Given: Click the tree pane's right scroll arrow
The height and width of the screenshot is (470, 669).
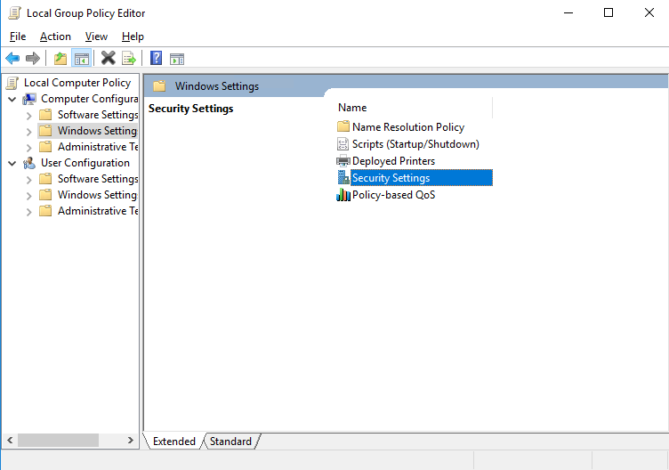Looking at the screenshot, I should point(132,441).
